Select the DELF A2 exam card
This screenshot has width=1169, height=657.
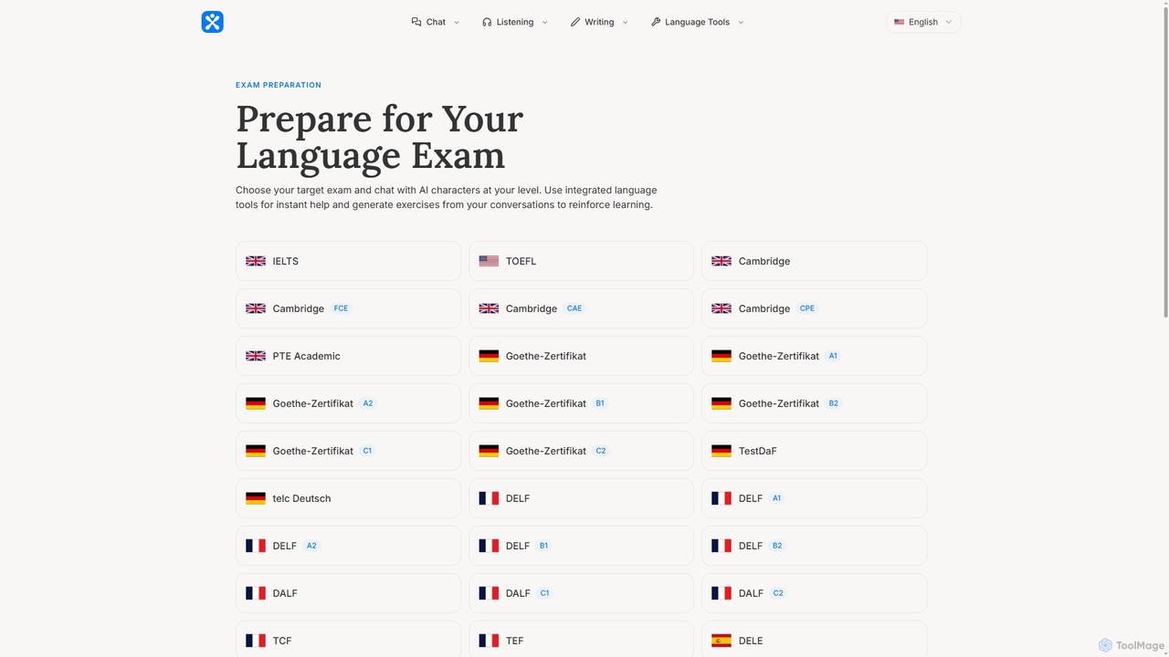click(x=348, y=546)
